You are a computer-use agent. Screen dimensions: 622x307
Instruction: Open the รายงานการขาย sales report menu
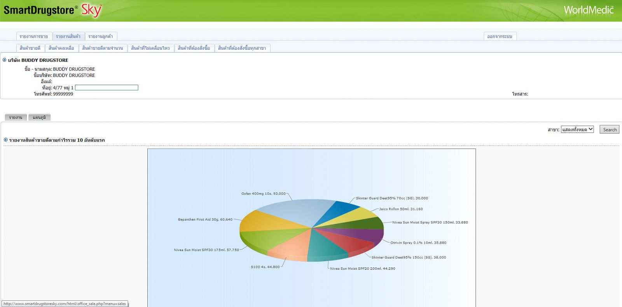click(x=34, y=37)
